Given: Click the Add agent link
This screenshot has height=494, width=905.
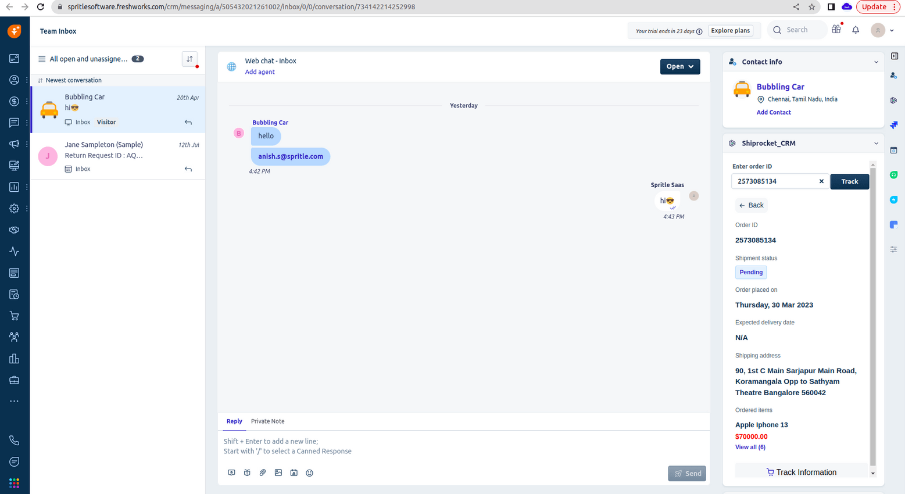Looking at the screenshot, I should pyautogui.click(x=260, y=72).
